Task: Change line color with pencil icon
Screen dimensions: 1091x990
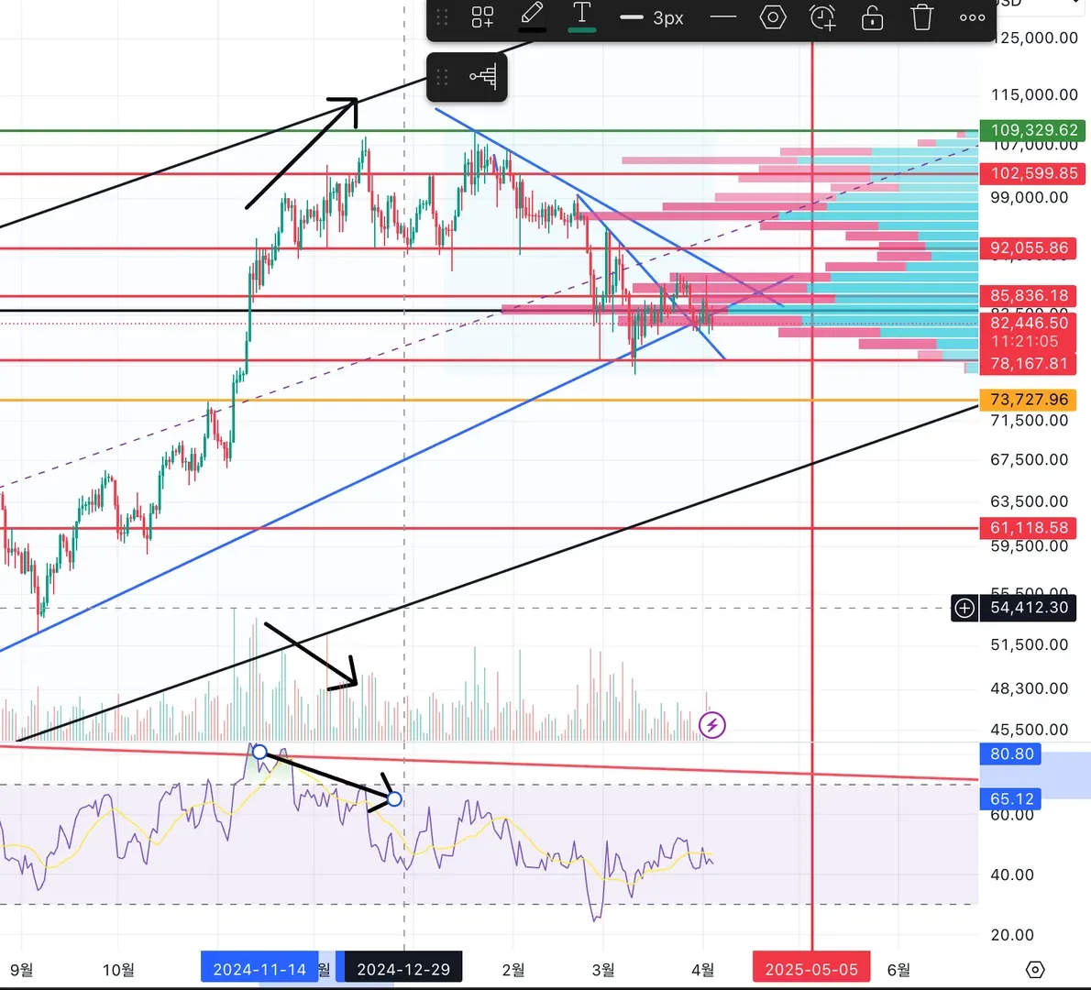Action: (x=533, y=16)
